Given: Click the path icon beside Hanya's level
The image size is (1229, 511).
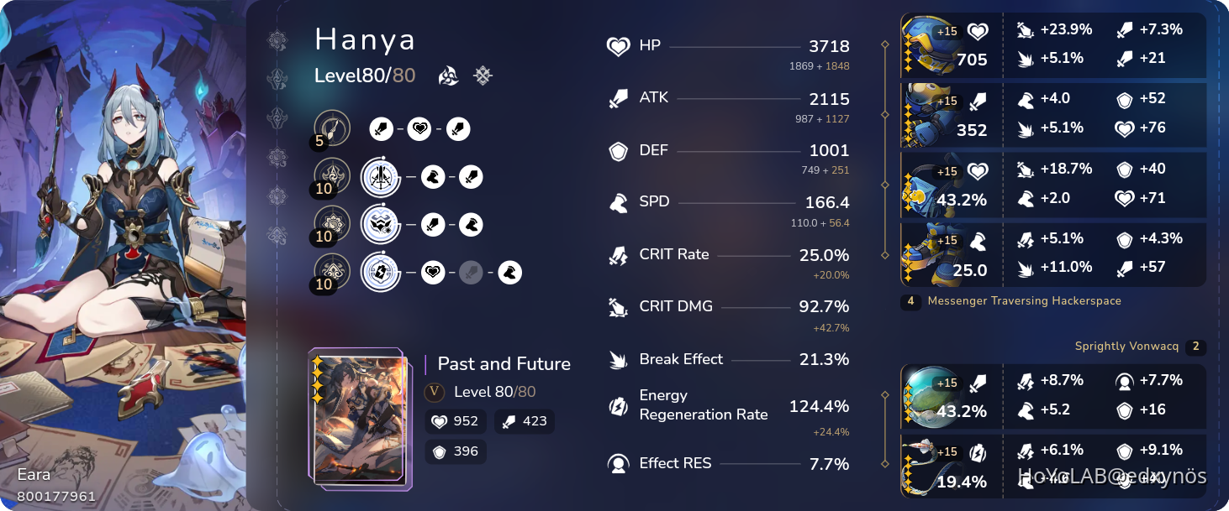Looking at the screenshot, I should [448, 75].
